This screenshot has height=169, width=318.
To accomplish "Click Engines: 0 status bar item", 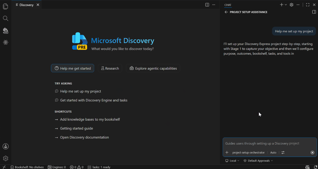I will [x=57, y=167].
